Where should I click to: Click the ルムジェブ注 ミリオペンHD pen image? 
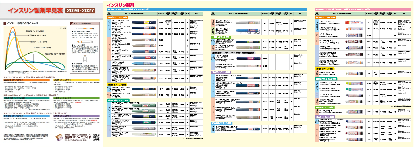click(145, 45)
